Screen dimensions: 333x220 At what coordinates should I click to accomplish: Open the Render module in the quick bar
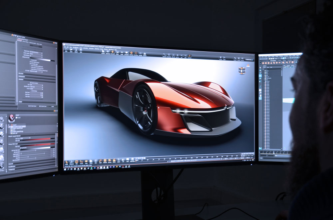(x=114, y=161)
